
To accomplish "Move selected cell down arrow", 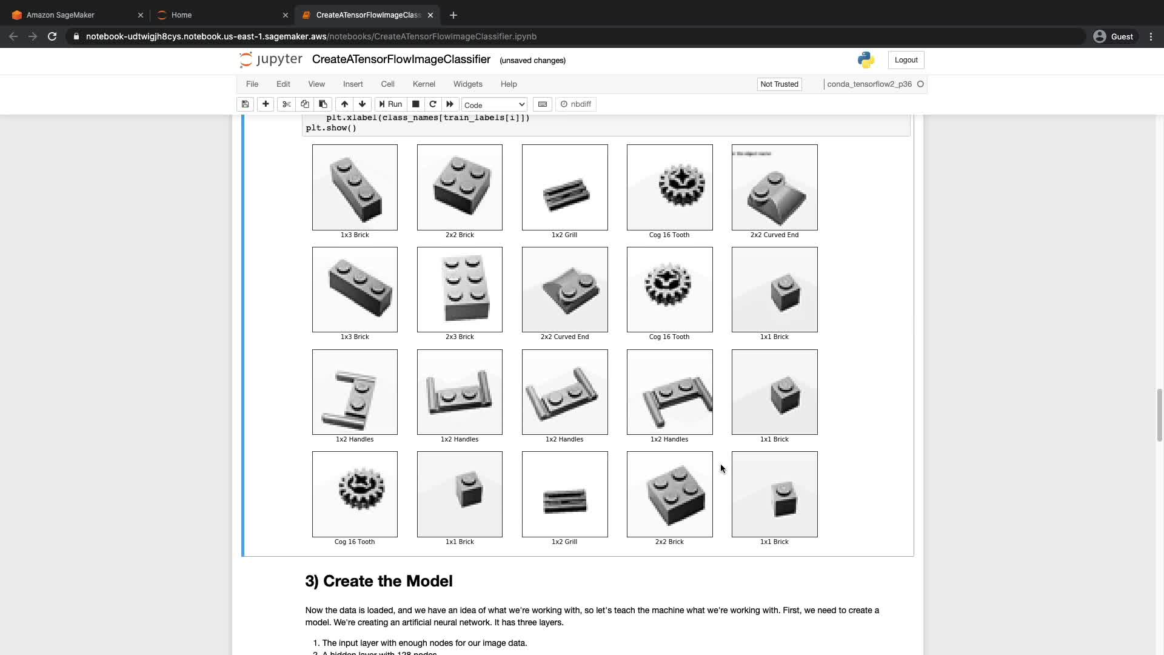I will point(363,104).
